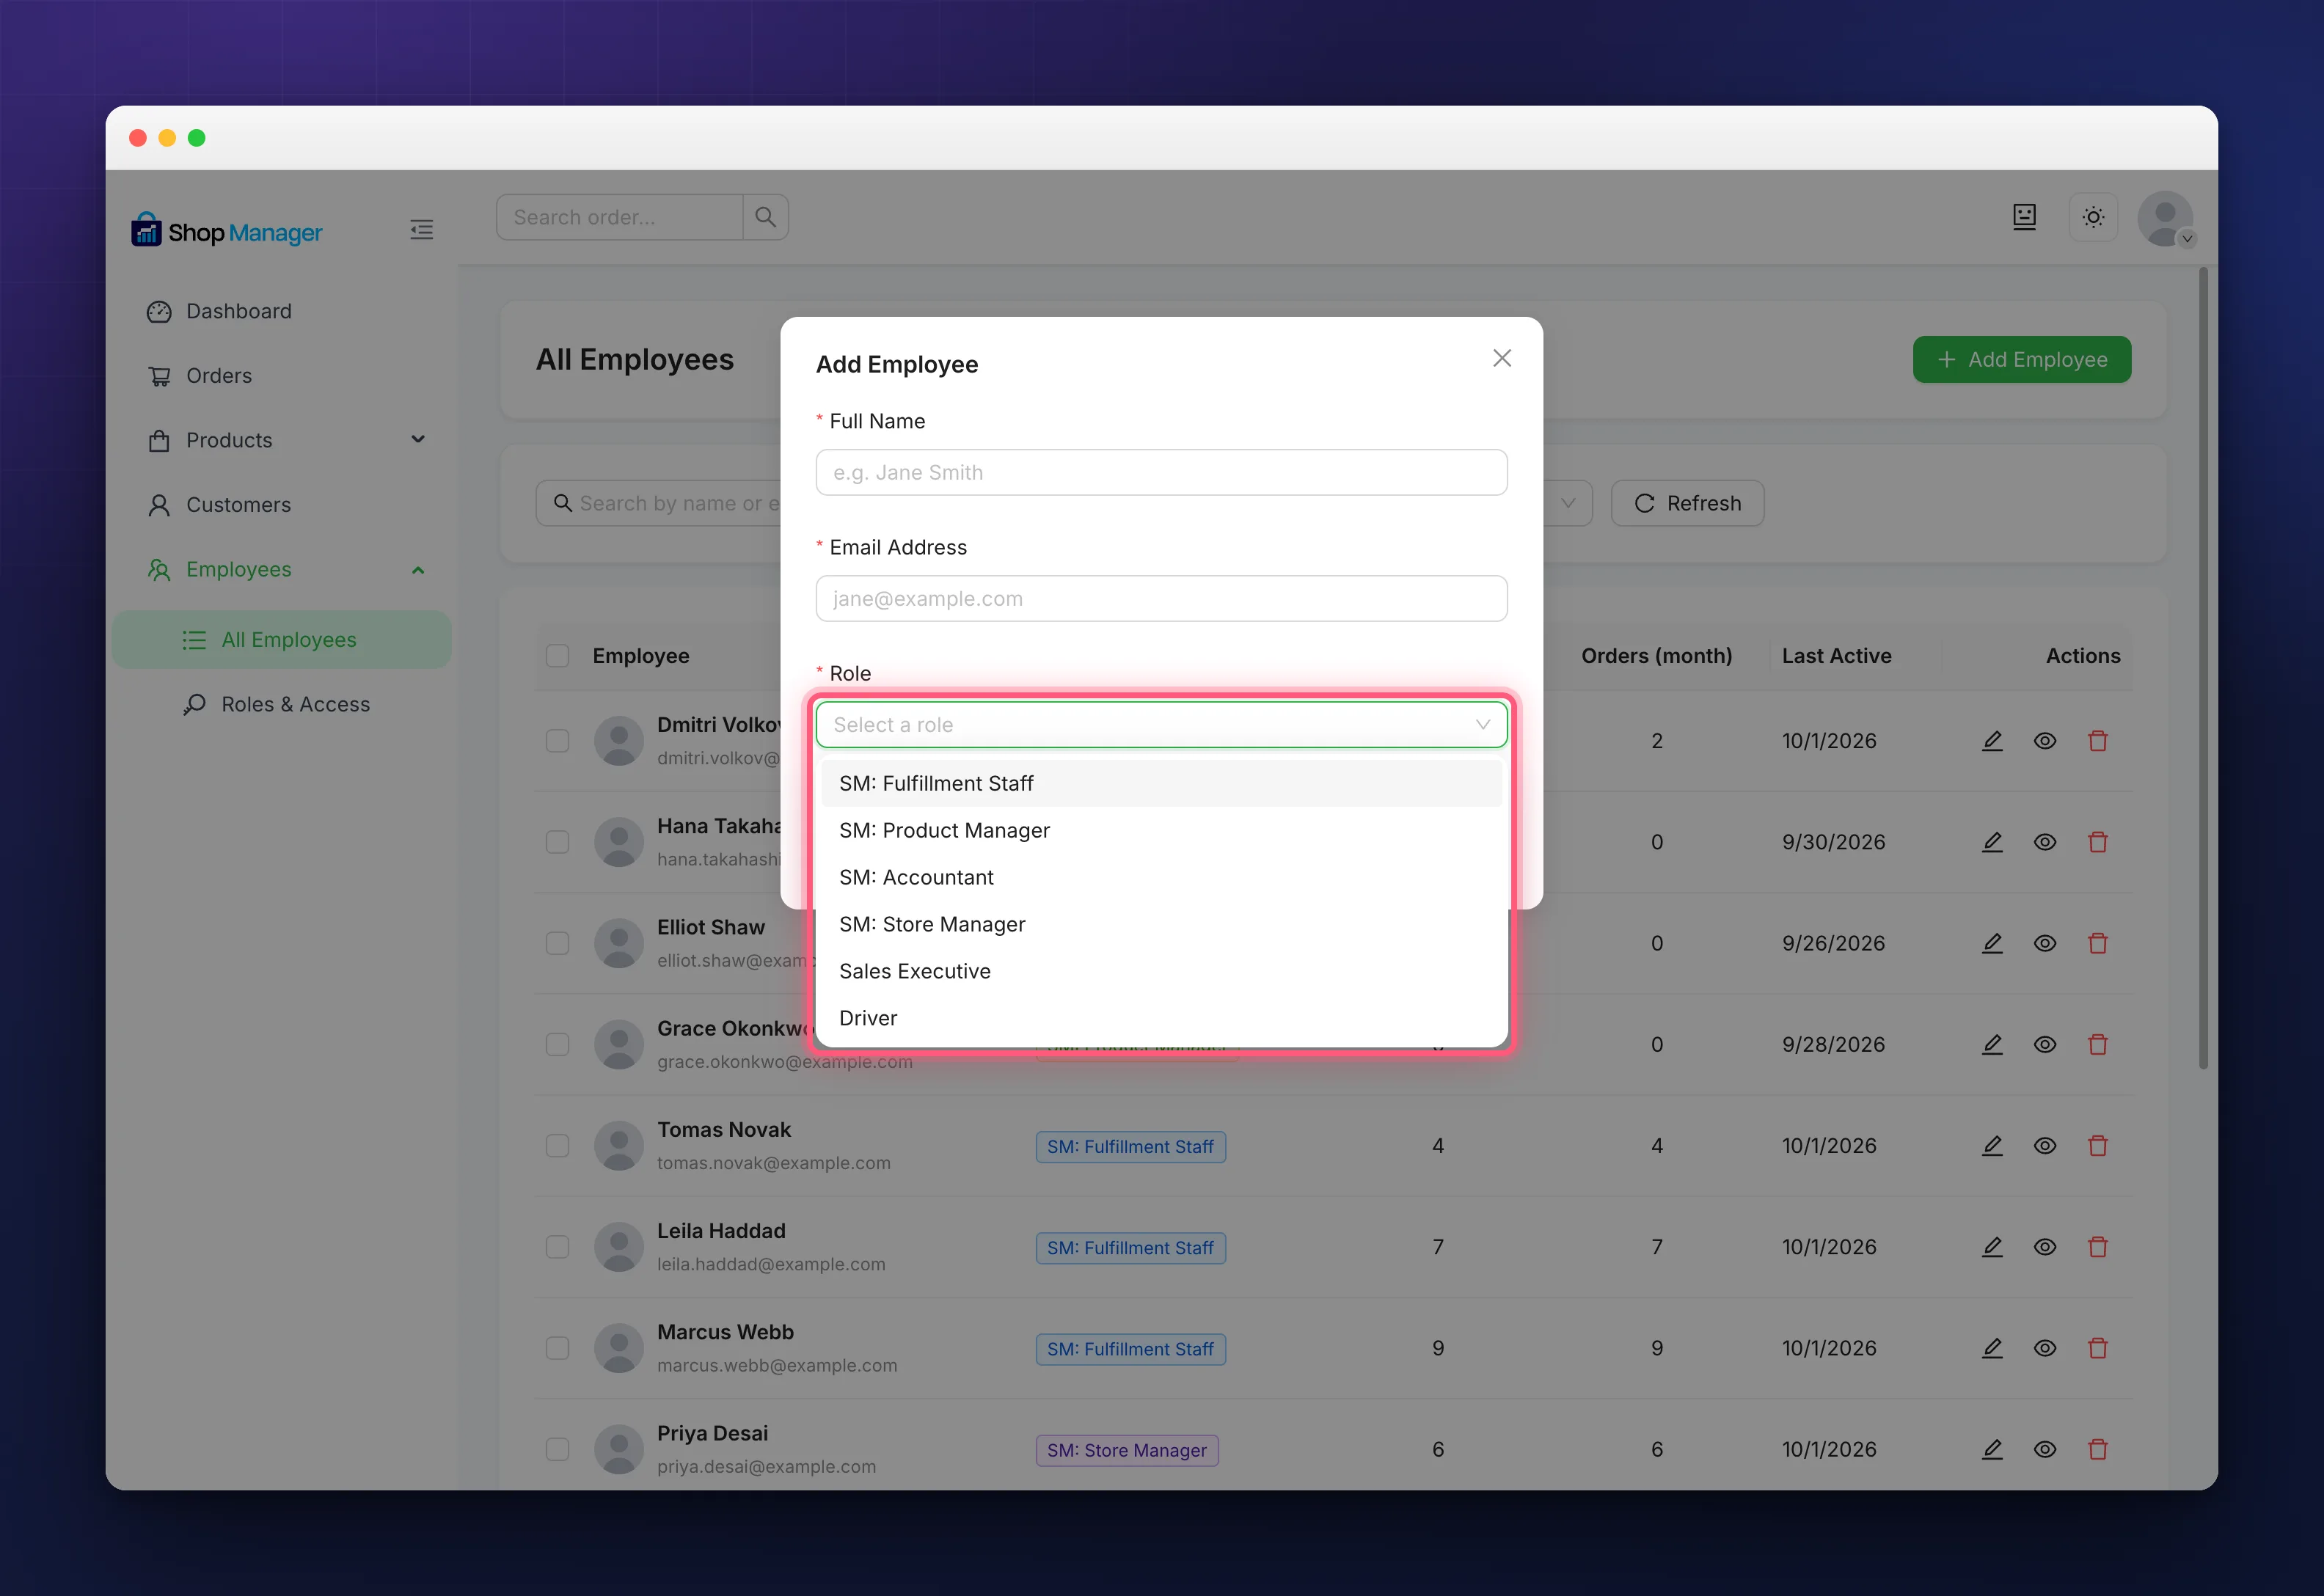Toggle light theme sun icon
The image size is (2324, 1596).
(2093, 217)
